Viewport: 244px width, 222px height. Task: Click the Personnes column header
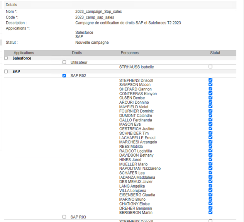130,53
